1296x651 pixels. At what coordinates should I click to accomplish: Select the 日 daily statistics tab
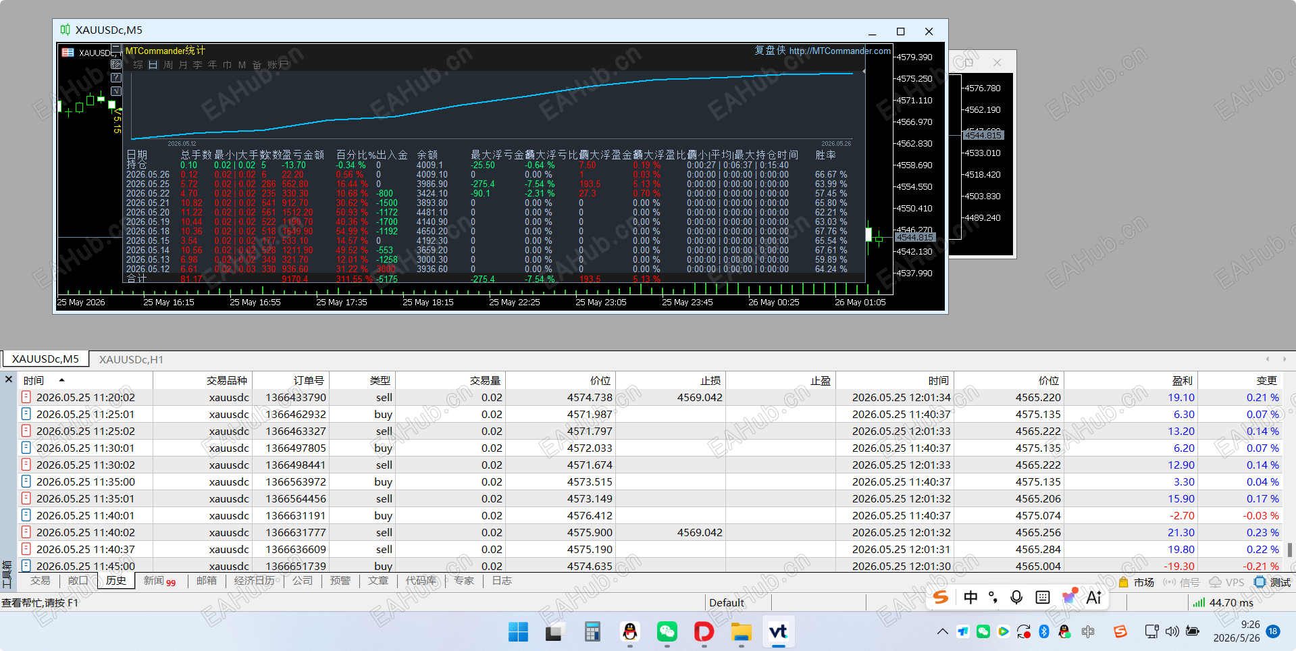tap(153, 65)
